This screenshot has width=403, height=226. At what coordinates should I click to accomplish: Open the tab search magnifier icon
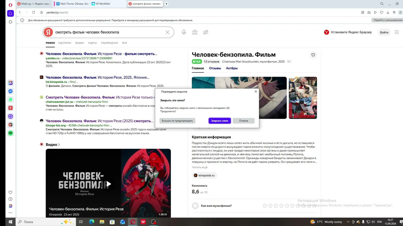pyautogui.click(x=382, y=4)
